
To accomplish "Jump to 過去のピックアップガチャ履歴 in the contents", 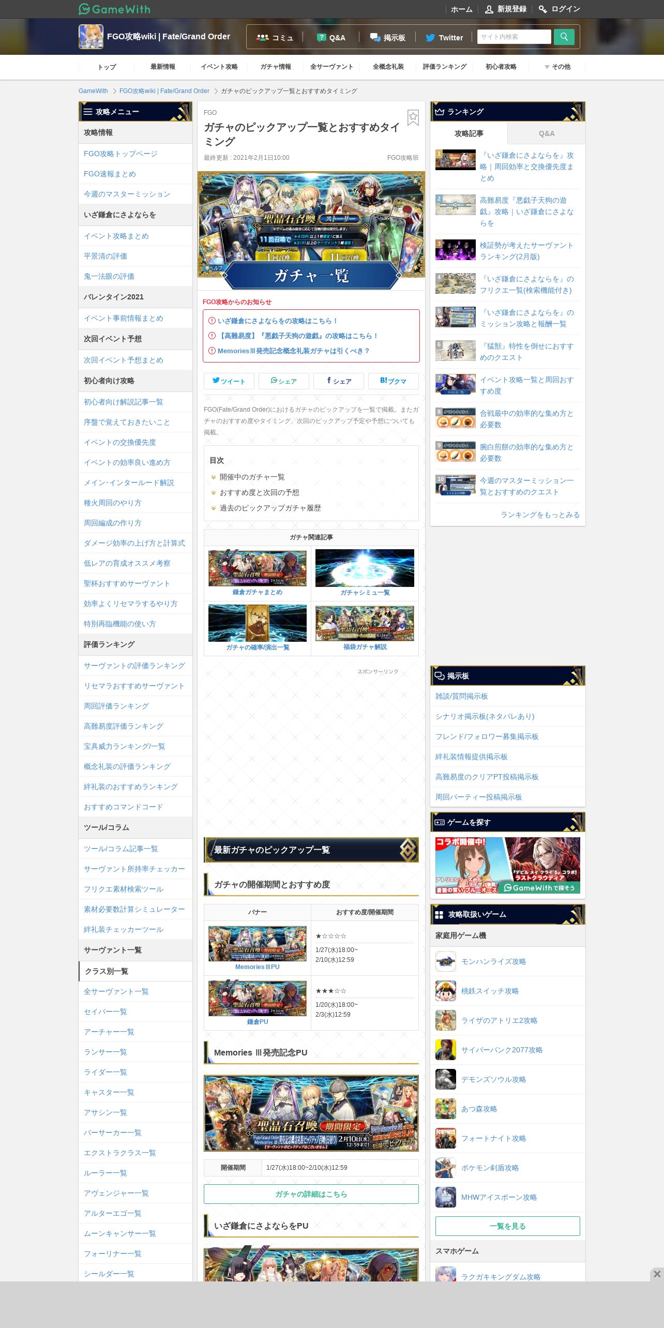I will point(270,508).
